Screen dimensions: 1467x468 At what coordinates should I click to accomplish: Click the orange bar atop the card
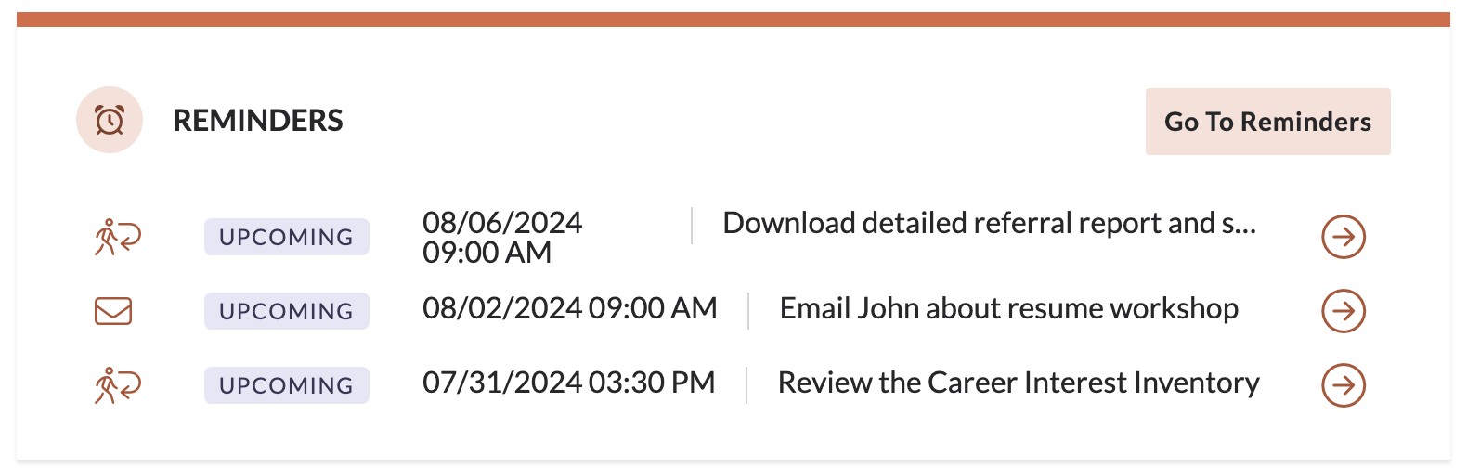(x=733, y=19)
